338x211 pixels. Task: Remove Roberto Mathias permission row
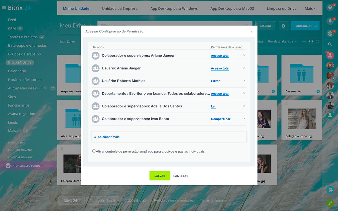(x=244, y=81)
